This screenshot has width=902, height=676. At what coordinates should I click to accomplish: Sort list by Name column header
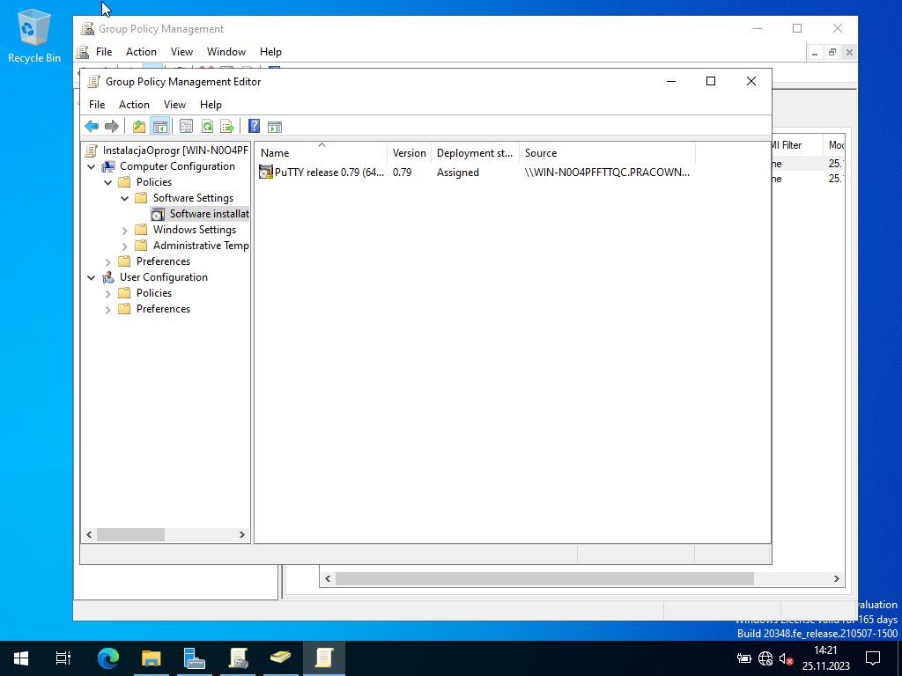pyautogui.click(x=322, y=153)
